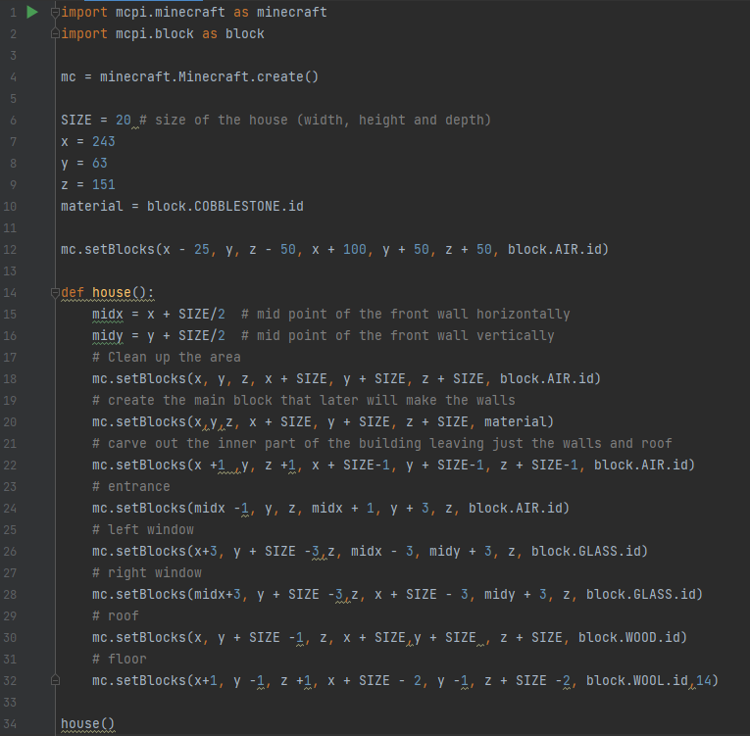Image resolution: width=750 pixels, height=736 pixels.
Task: Click block.COBBLESTONE.id in the material line
Action: [225, 206]
